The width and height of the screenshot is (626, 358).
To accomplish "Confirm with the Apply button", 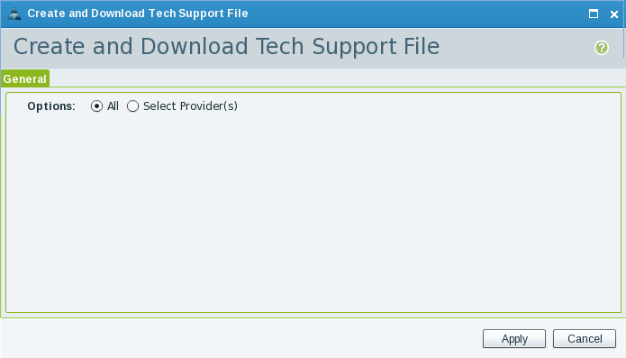I will click(513, 339).
